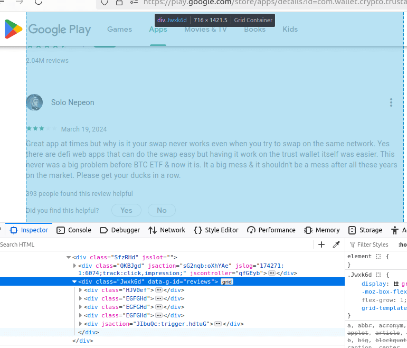Screen dimensions: 407x348
Task: Activate the eyedropper color picker tool
Action: point(336,244)
